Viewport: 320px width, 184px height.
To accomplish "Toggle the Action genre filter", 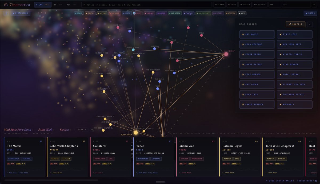I will (x=102, y=13).
